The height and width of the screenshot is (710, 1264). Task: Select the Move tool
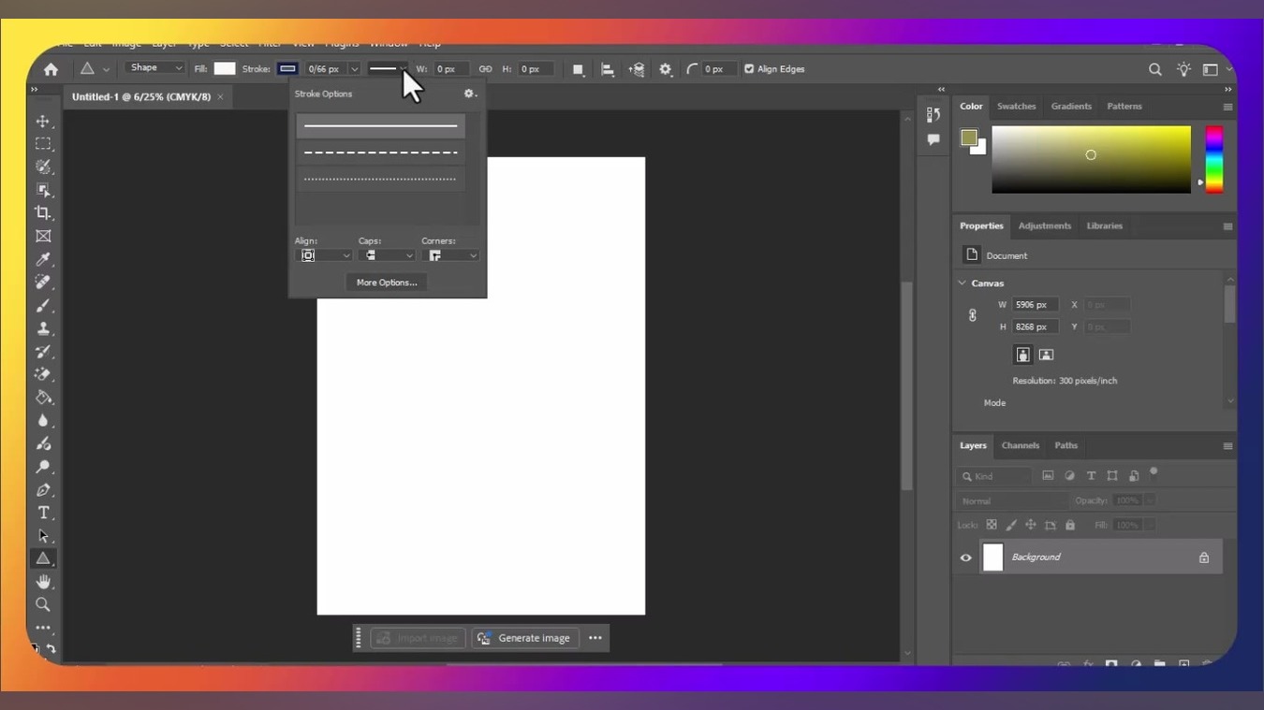point(43,122)
